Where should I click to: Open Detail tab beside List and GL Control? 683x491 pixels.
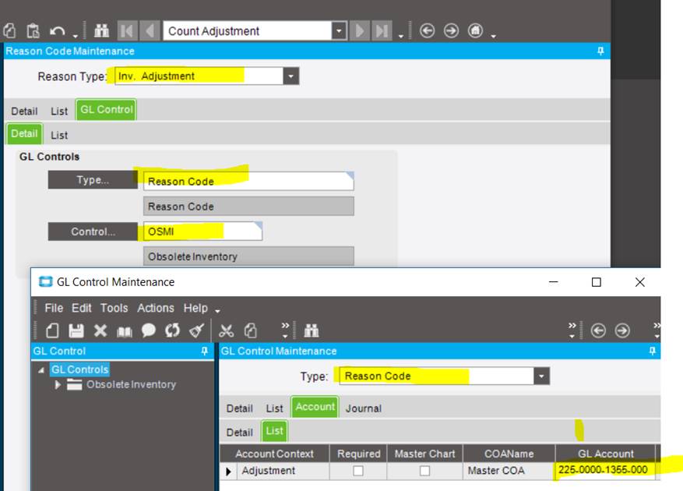24,111
